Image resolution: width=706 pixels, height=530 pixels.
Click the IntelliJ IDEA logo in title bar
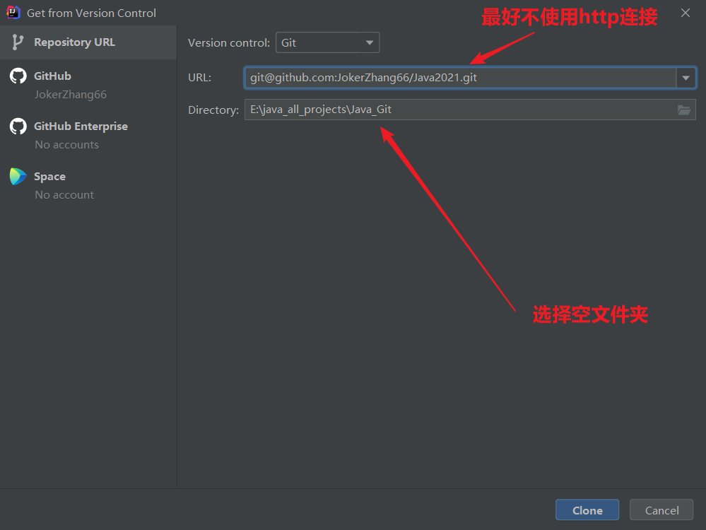click(x=12, y=12)
